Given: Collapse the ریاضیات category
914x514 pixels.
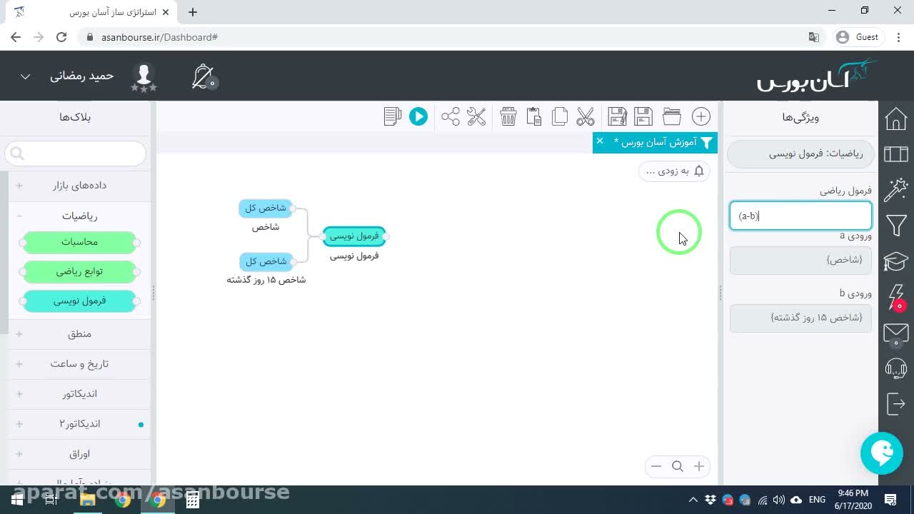Looking at the screenshot, I should tap(19, 216).
